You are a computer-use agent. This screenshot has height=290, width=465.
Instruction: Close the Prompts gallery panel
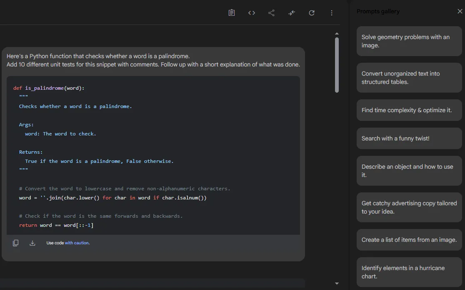click(460, 11)
